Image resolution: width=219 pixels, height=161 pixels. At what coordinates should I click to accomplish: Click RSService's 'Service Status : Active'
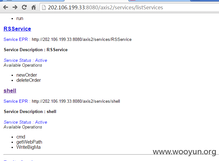pos(25,60)
